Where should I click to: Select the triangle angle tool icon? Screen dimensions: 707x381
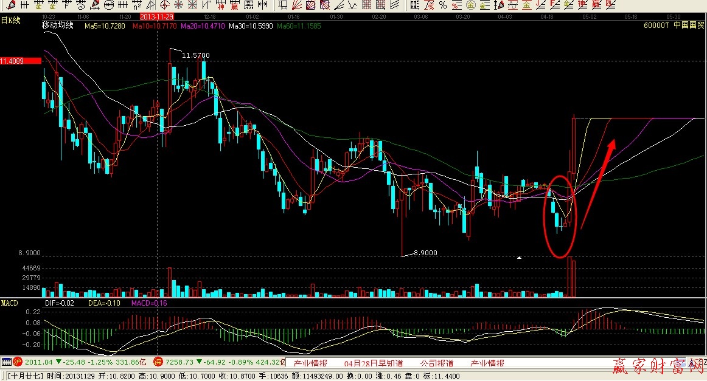point(150,5)
